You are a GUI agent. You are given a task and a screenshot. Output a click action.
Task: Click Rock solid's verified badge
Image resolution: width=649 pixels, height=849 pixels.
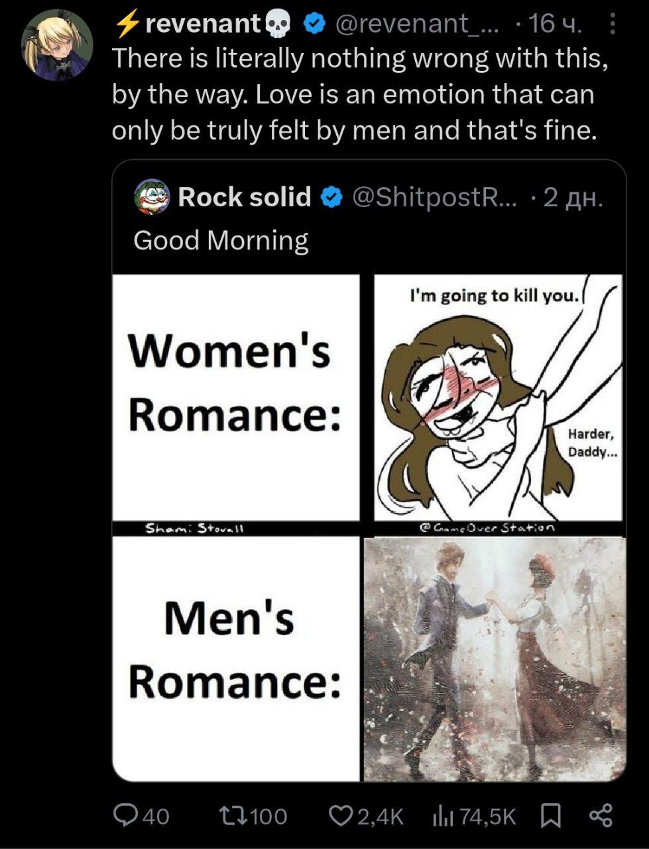coord(331,197)
